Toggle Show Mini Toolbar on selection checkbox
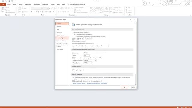 (73, 39)
